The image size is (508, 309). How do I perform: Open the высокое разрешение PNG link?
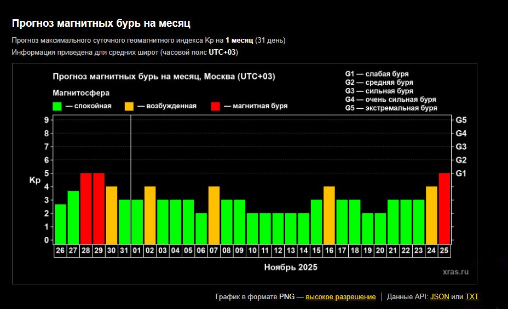coord(340,296)
